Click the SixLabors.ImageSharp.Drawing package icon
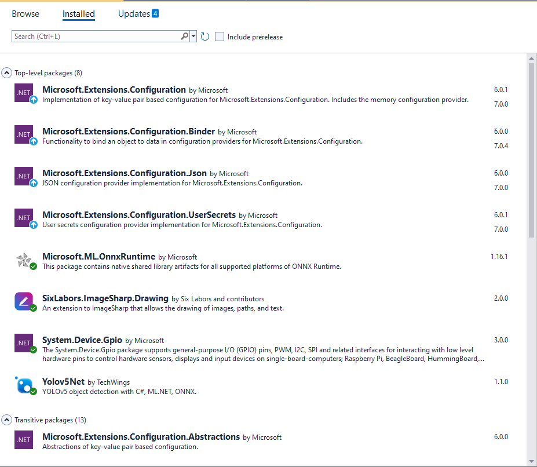This screenshot has width=537, height=467. tap(24, 301)
